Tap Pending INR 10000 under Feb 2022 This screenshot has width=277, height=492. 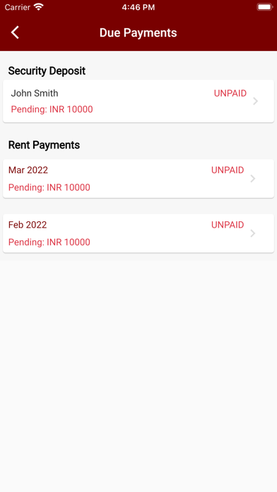click(49, 242)
